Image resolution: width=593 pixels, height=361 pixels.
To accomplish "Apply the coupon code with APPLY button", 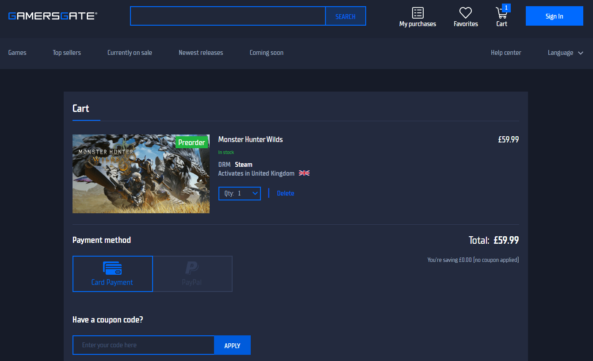I will coord(232,346).
